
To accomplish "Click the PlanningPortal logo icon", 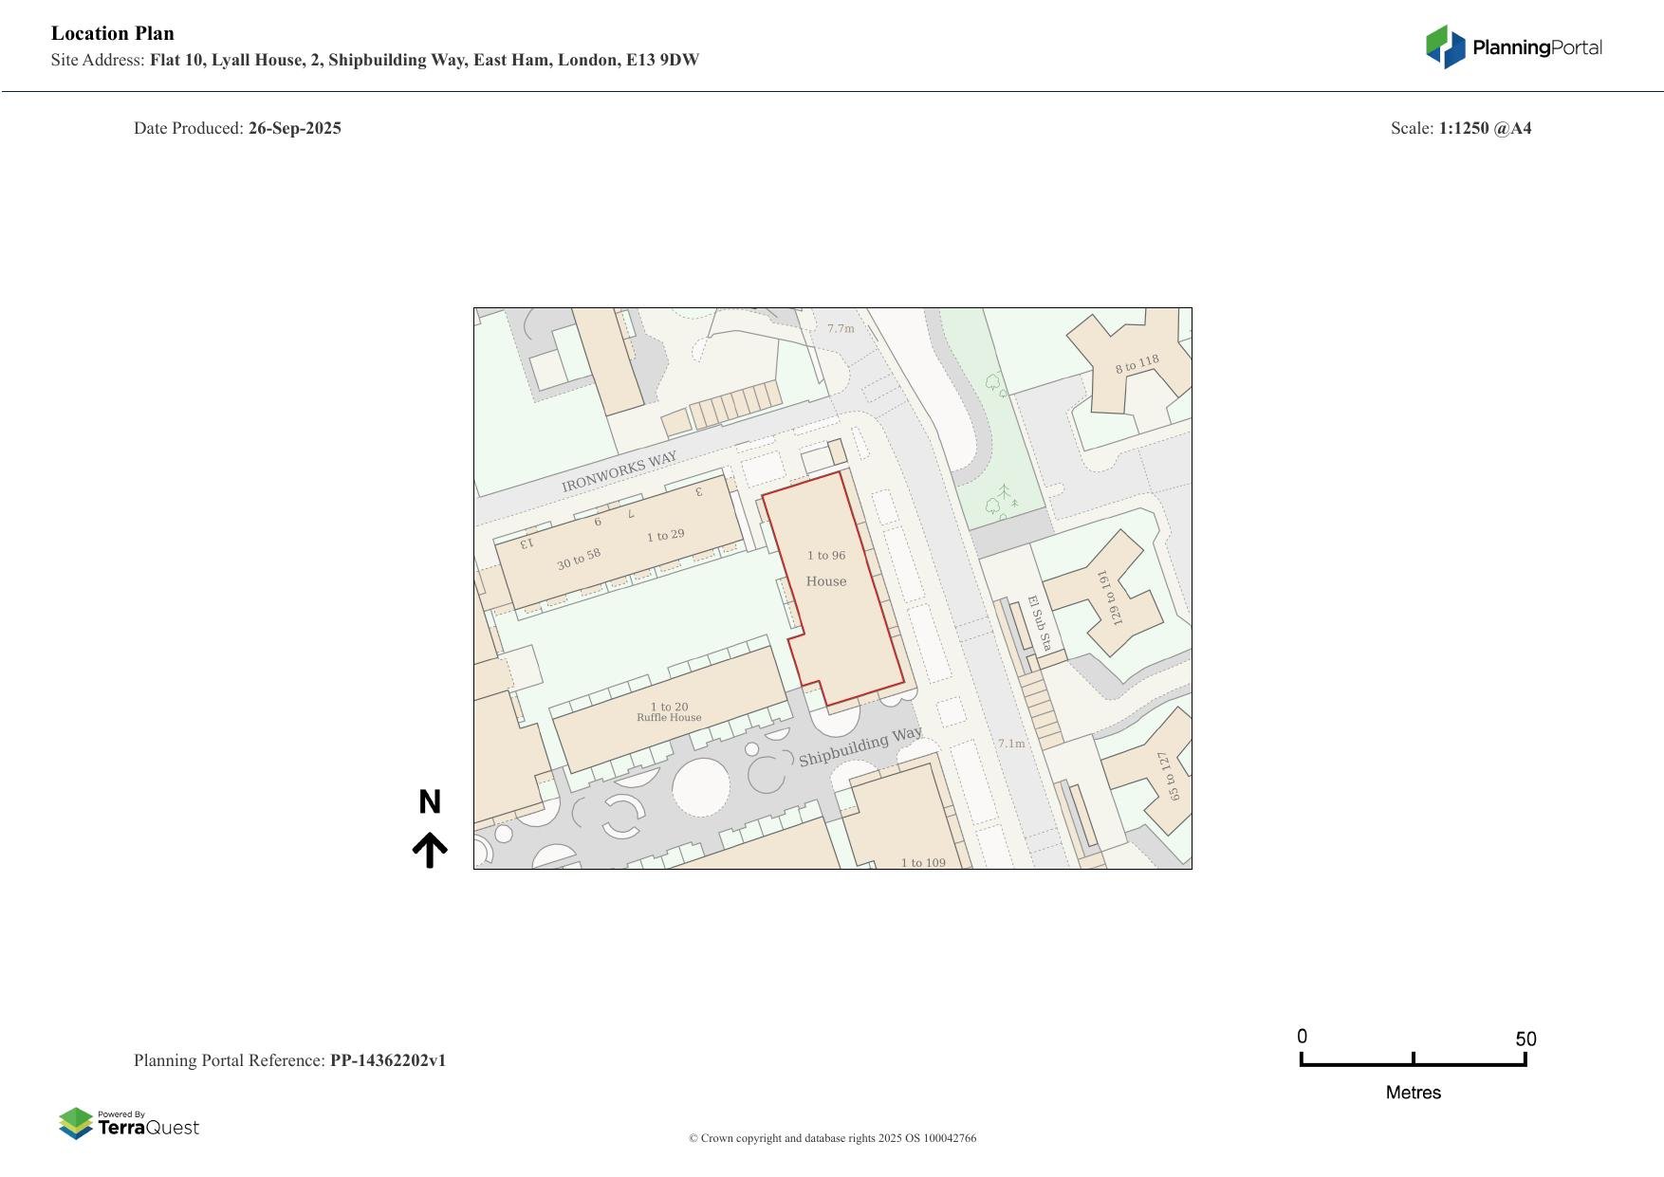I will tap(1446, 46).
